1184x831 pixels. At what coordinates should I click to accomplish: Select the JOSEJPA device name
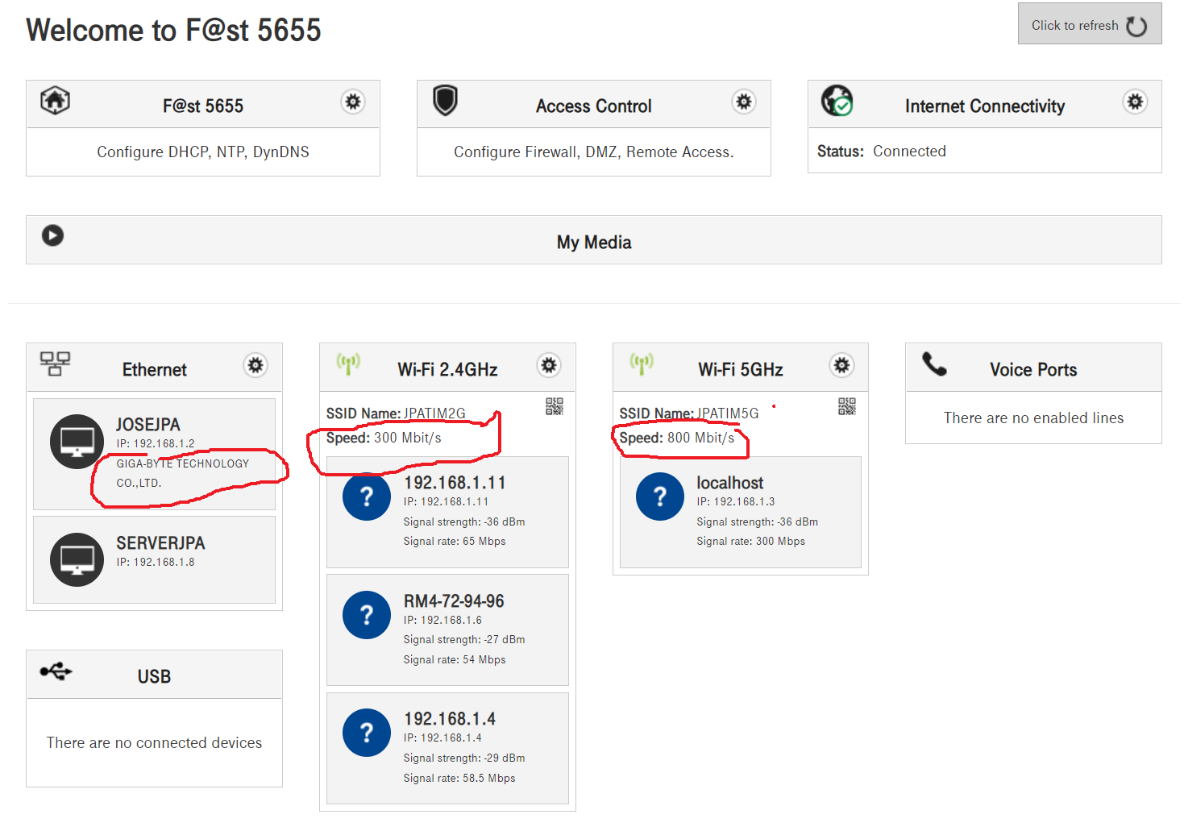pos(148,425)
